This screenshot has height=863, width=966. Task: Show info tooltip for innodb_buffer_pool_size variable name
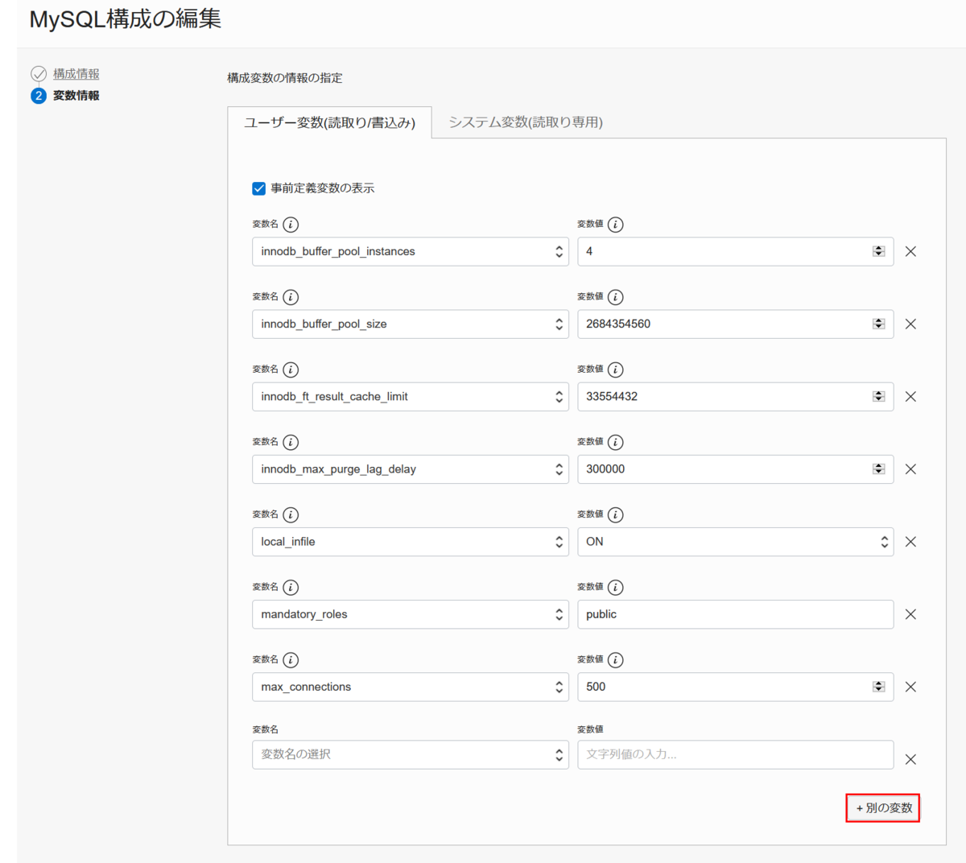(291, 297)
